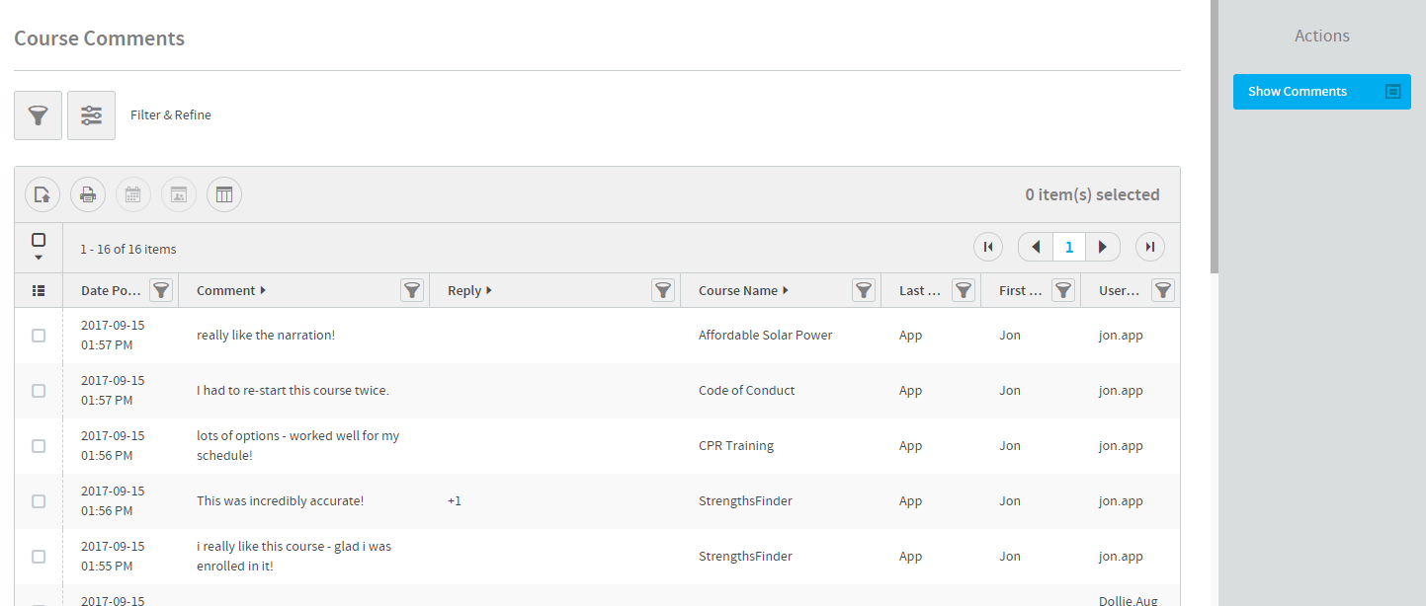
Task: Click 'I had to re-start this course twice.'
Action: 293,391
